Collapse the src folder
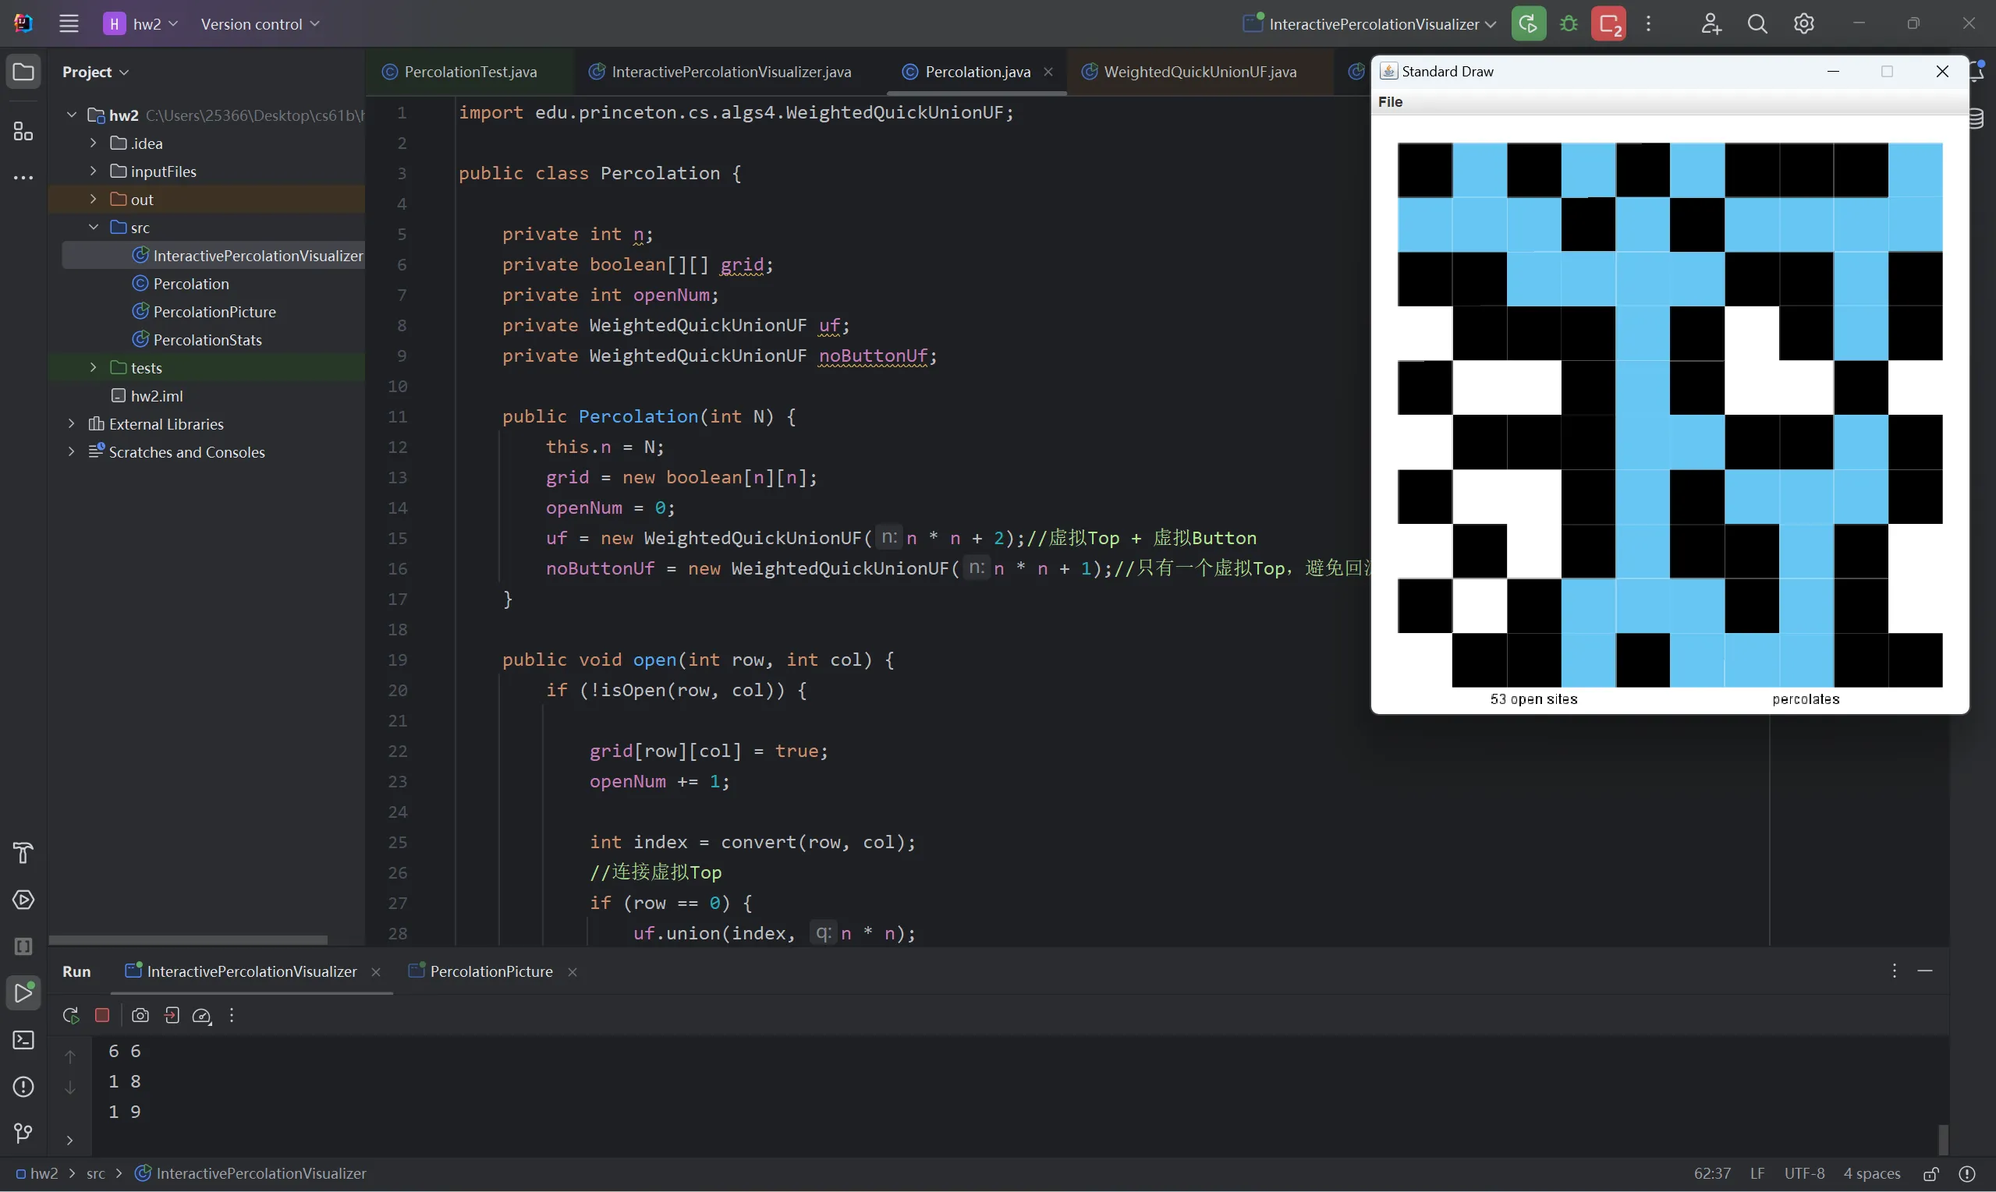This screenshot has width=1996, height=1192. pos(94,228)
